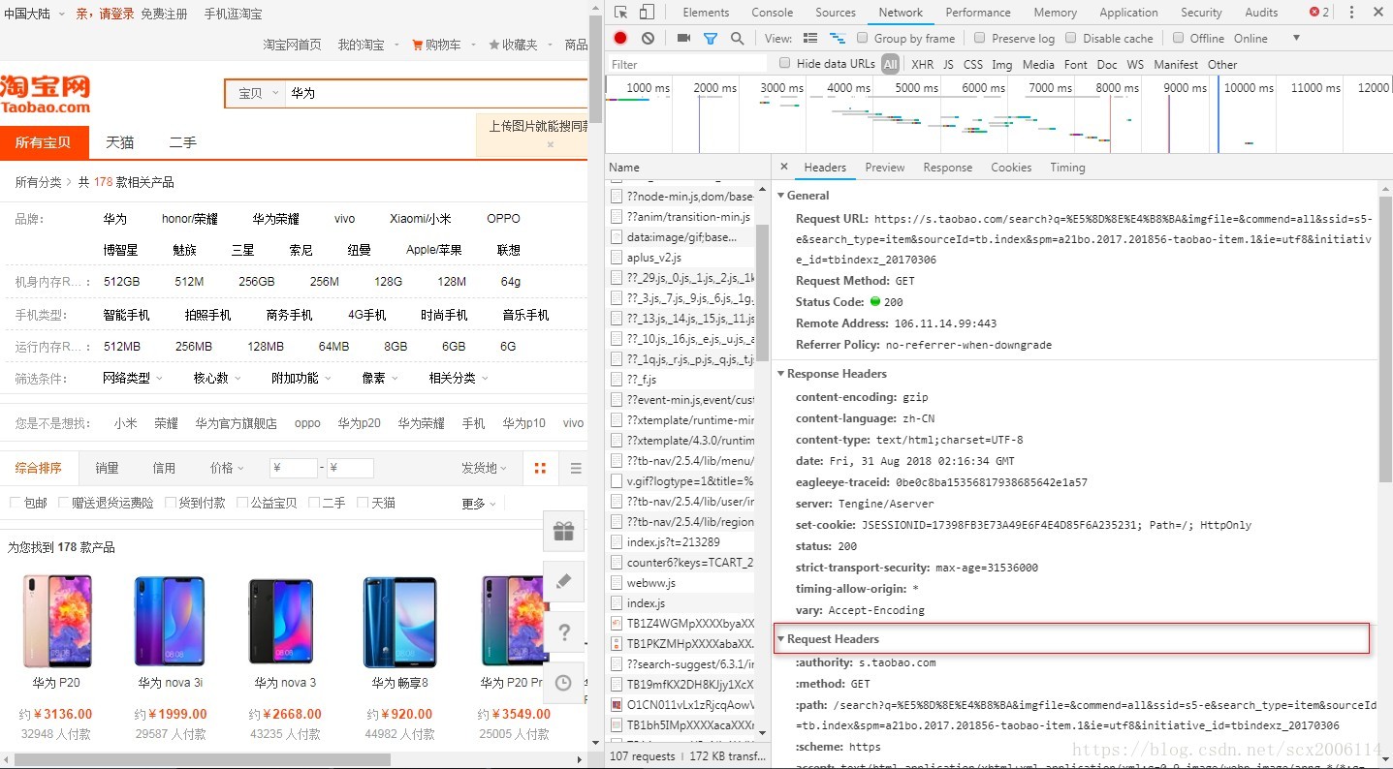Check the 公益宝贝 checkbox

242,503
